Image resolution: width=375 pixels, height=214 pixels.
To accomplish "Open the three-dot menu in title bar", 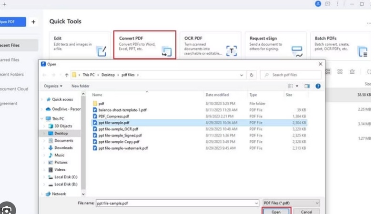I will (337, 4).
